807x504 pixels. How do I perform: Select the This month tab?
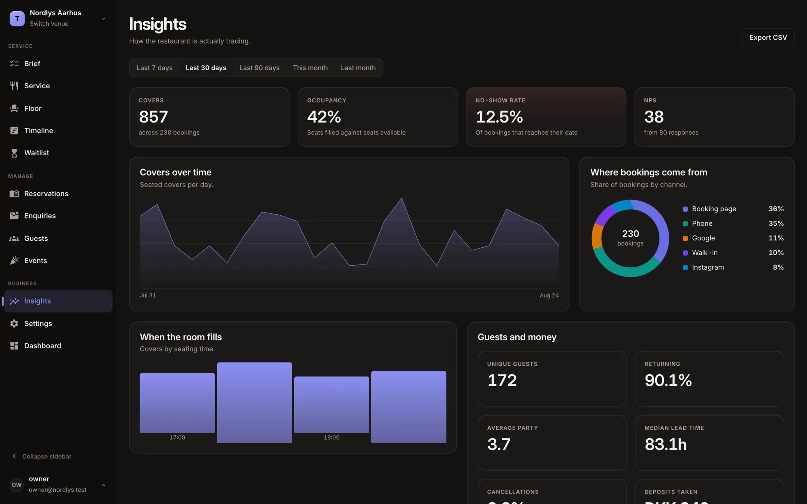pyautogui.click(x=310, y=68)
